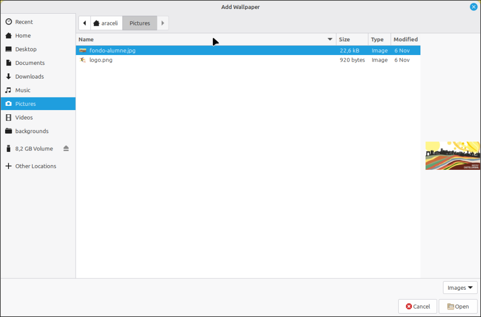Click the Music note icon
Image resolution: width=481 pixels, height=317 pixels.
click(8, 90)
